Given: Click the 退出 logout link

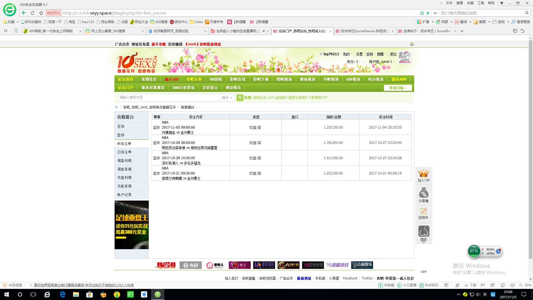Looking at the screenshot, I should pos(393,54).
